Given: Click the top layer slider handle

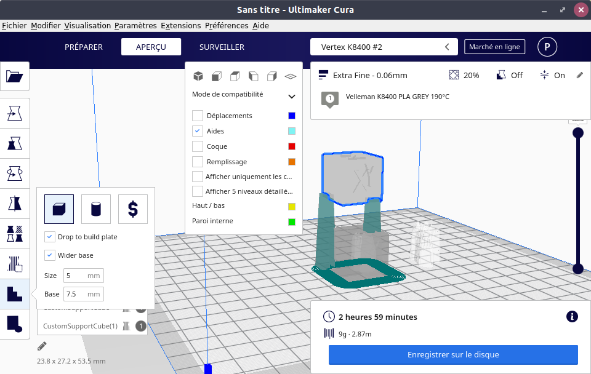Looking at the screenshot, I should pyautogui.click(x=577, y=133).
